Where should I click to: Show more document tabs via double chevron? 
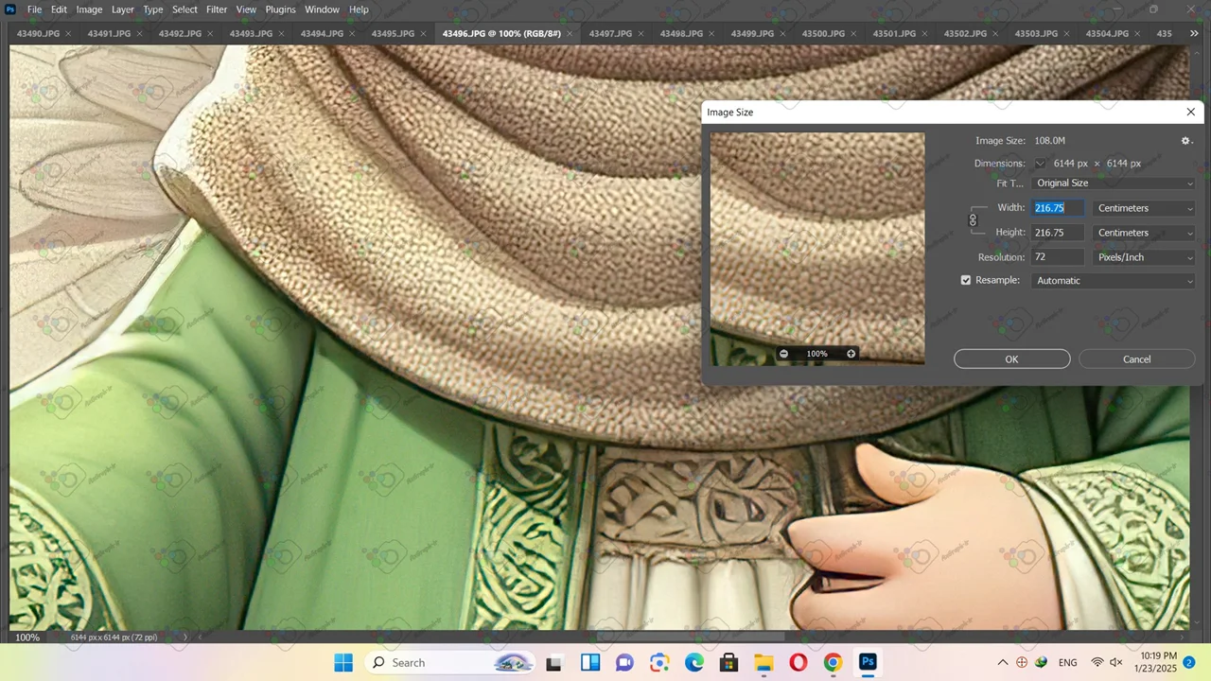click(1193, 33)
